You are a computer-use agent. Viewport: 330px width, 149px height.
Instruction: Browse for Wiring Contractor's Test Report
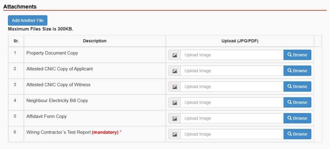coord(297,134)
